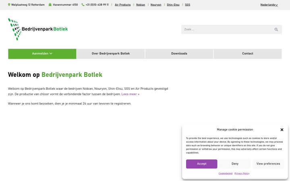Click the Bedrijvenpark Botlek logo
This screenshot has height=181, width=290.
(38, 29)
